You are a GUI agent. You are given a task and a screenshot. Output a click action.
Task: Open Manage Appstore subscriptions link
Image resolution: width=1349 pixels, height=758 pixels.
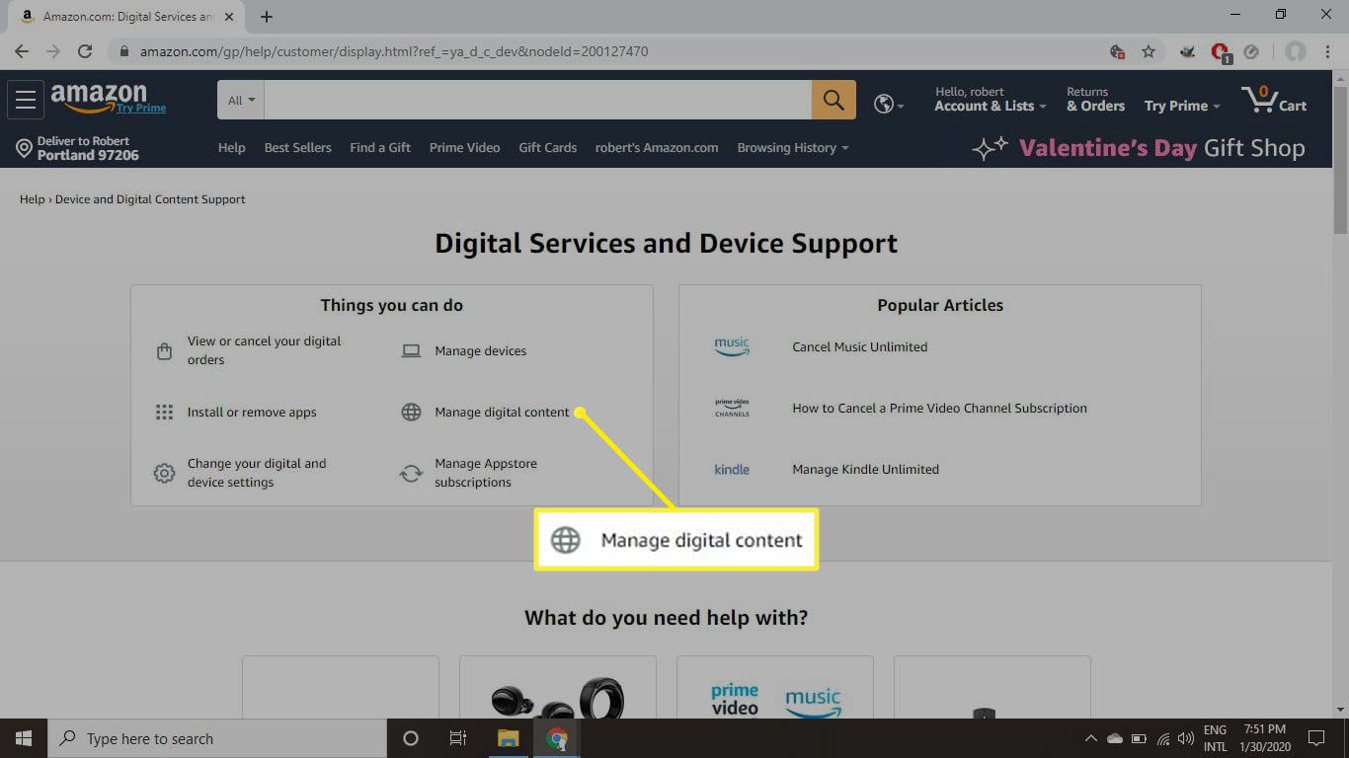(486, 473)
